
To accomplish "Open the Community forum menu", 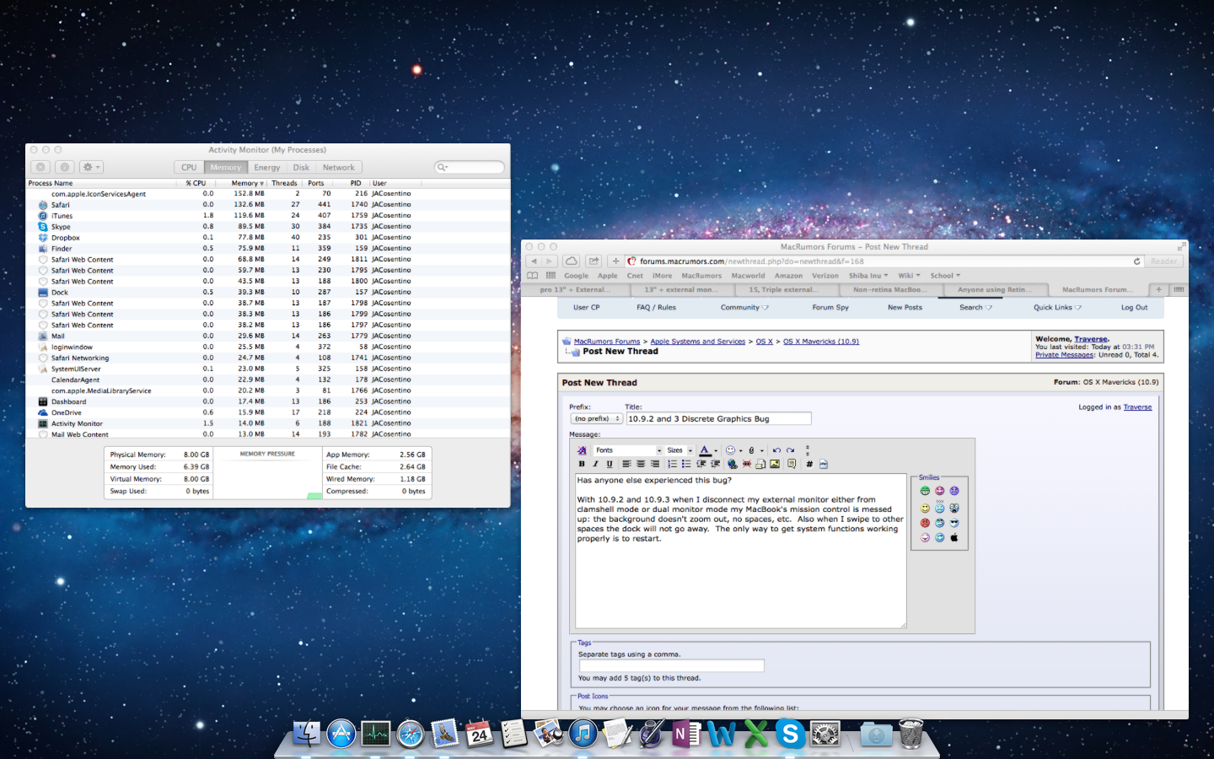I will pos(744,308).
